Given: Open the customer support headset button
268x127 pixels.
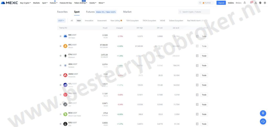Looking at the screenshot, I should click(263, 121).
